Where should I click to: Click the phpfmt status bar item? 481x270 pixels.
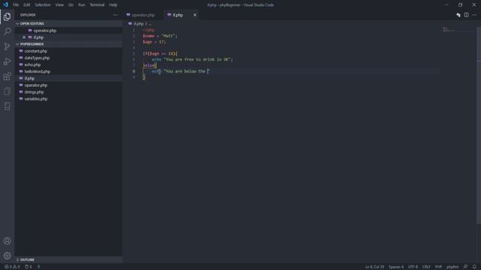tap(452, 267)
